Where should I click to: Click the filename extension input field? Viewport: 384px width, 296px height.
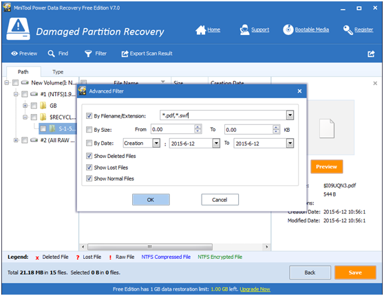[x=223, y=115]
